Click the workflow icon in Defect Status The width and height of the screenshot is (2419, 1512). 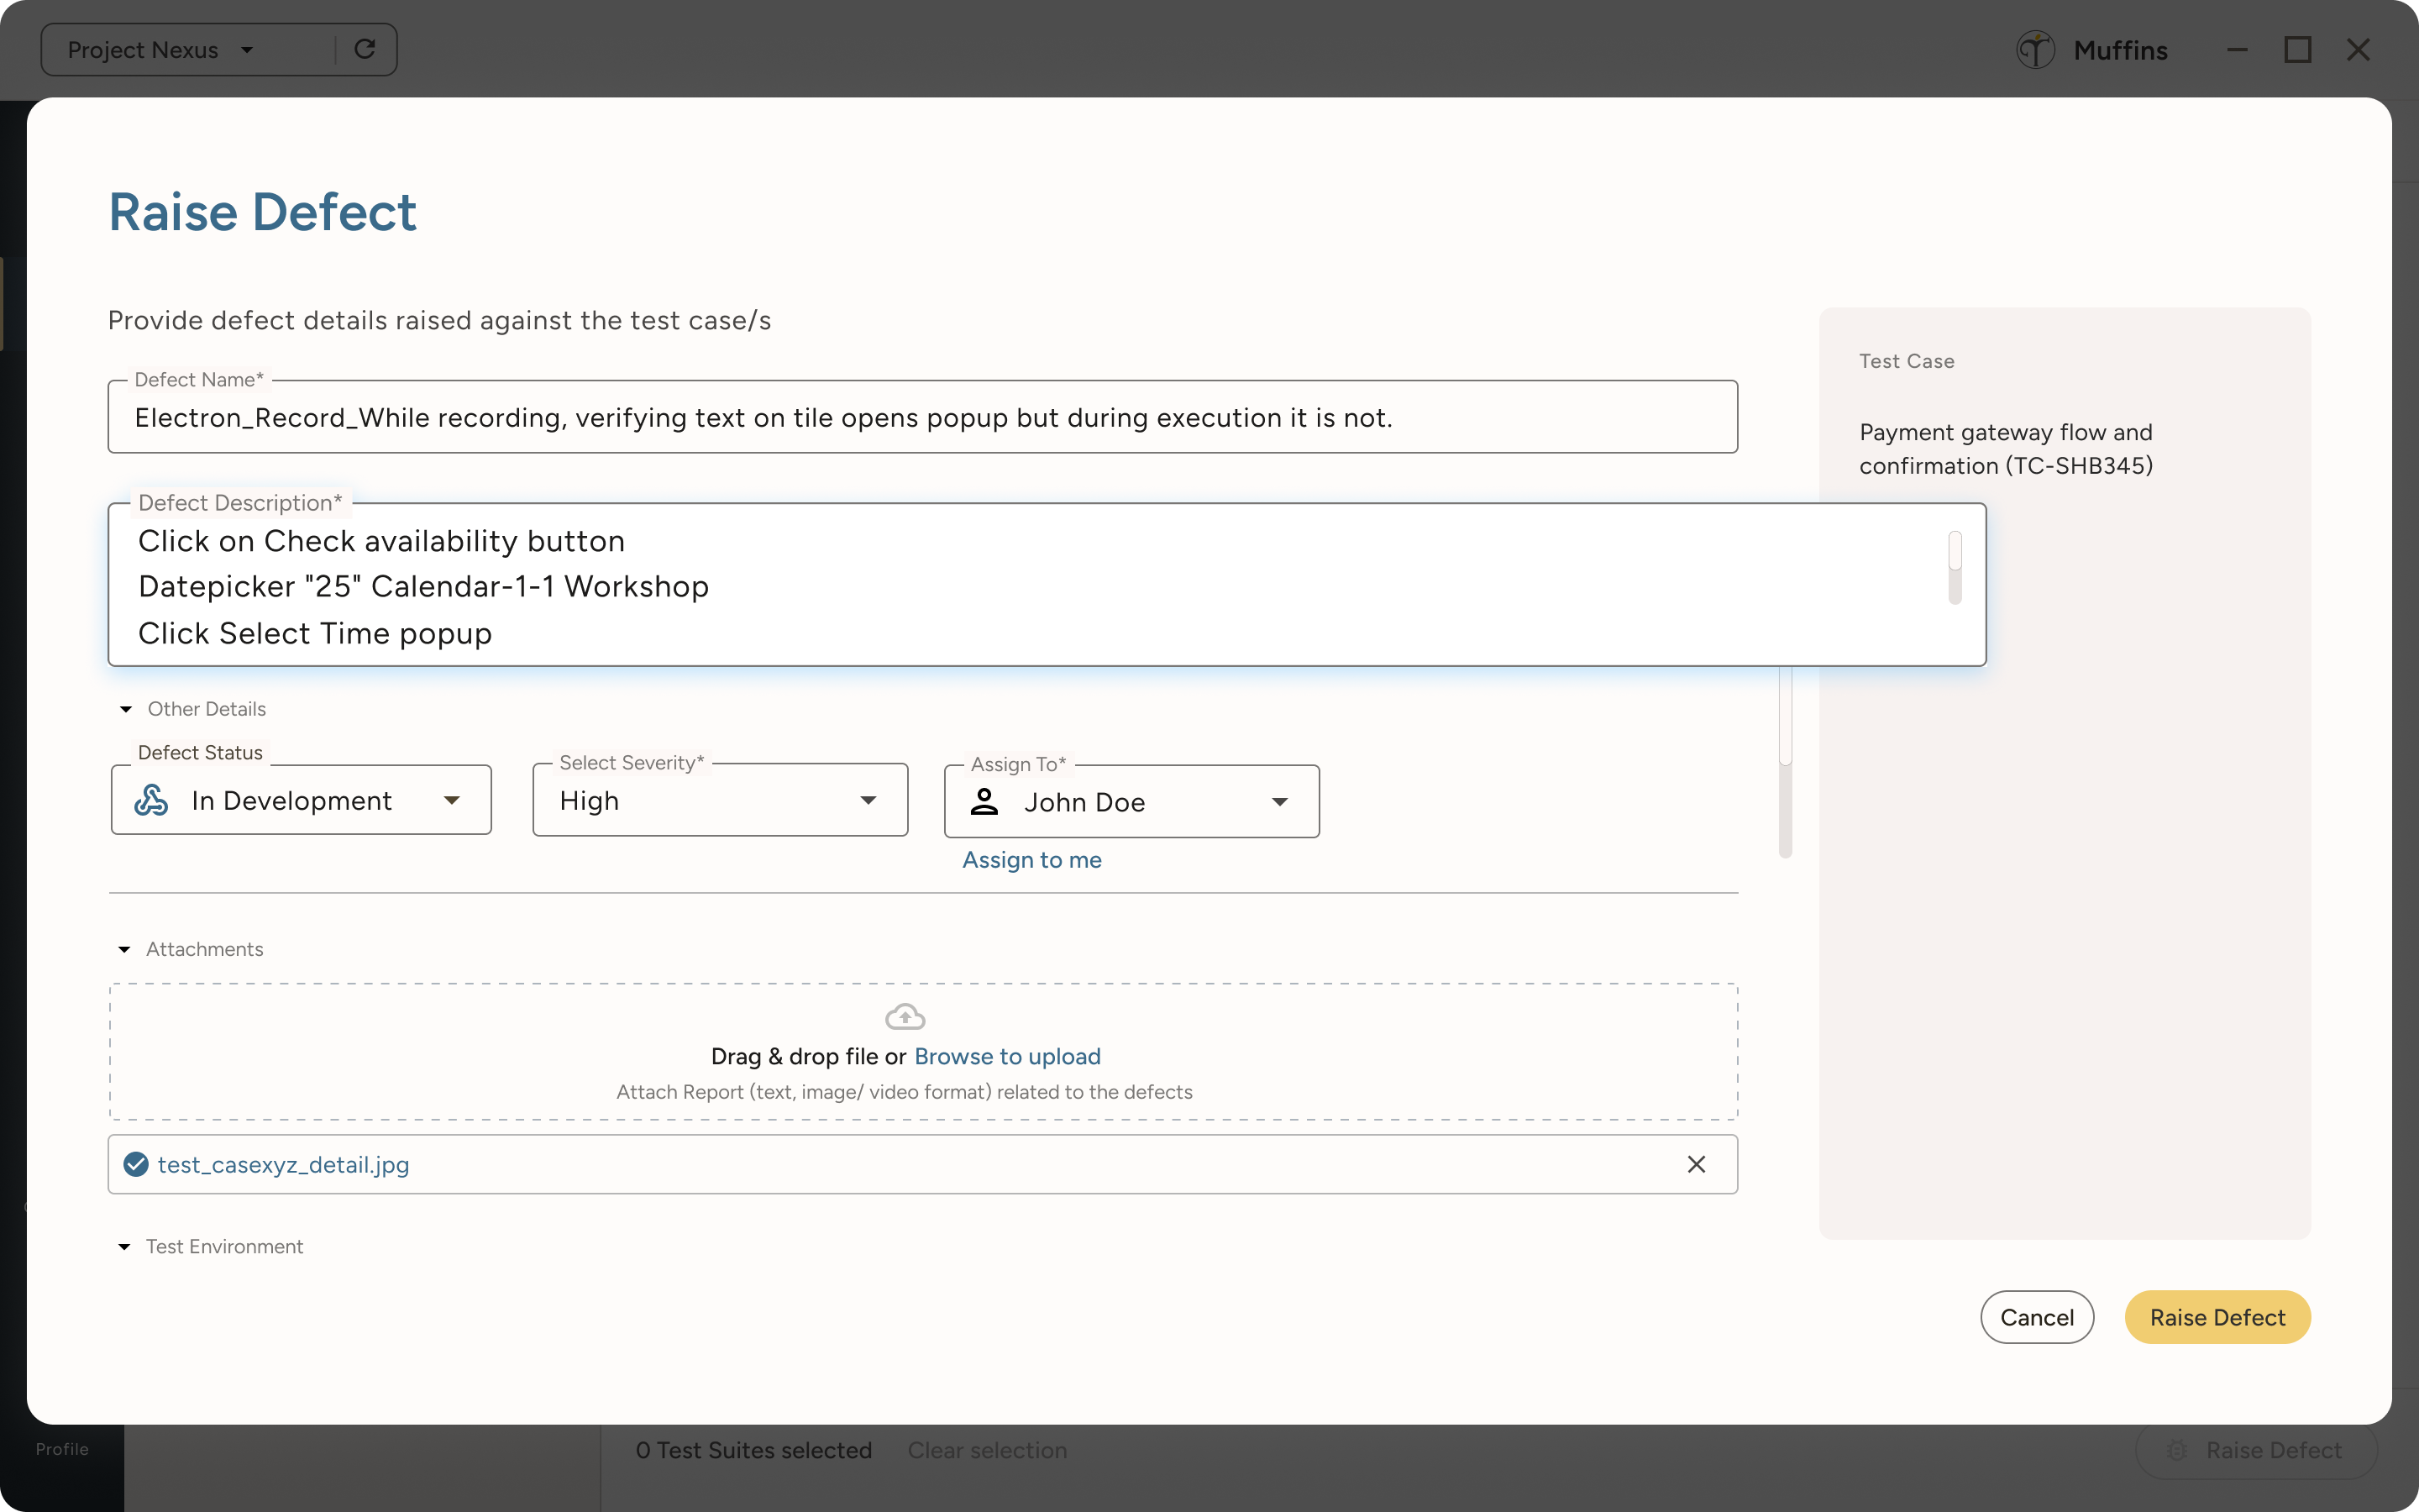click(x=151, y=799)
